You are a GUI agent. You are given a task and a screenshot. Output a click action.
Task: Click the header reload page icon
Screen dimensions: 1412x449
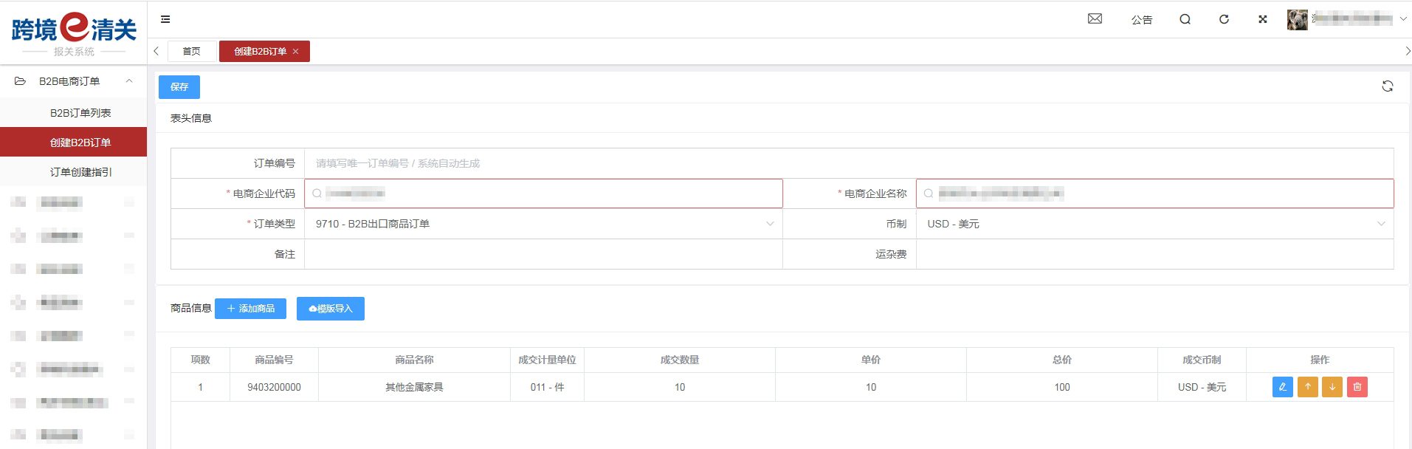click(x=1224, y=19)
